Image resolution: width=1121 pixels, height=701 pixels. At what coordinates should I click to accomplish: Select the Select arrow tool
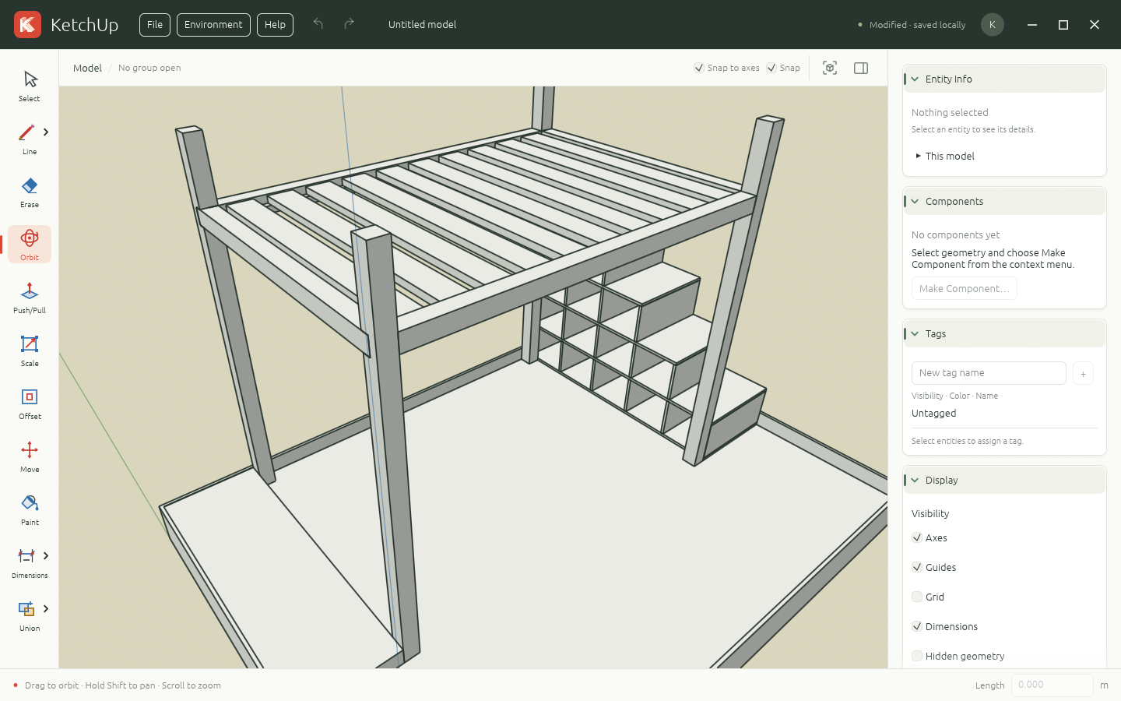pos(30,86)
